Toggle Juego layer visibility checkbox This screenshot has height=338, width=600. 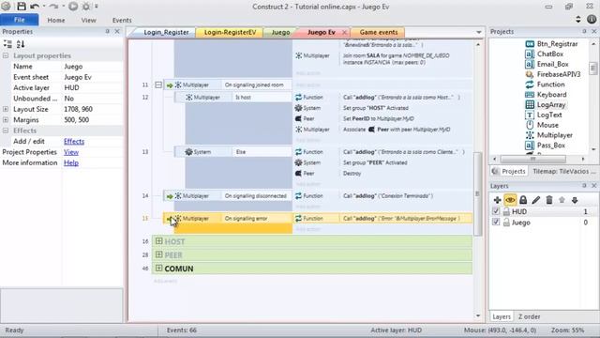click(x=496, y=222)
